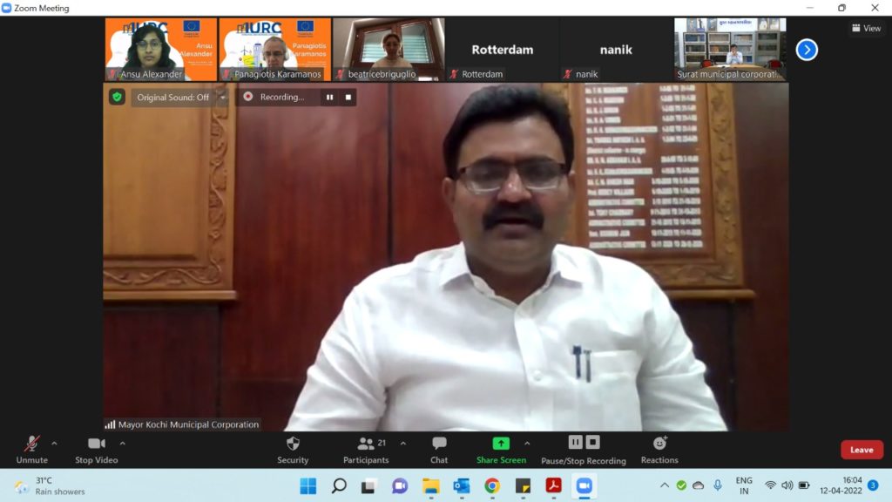Expand audio options arrow beside Unmute
This screenshot has height=502, width=892.
click(54, 443)
